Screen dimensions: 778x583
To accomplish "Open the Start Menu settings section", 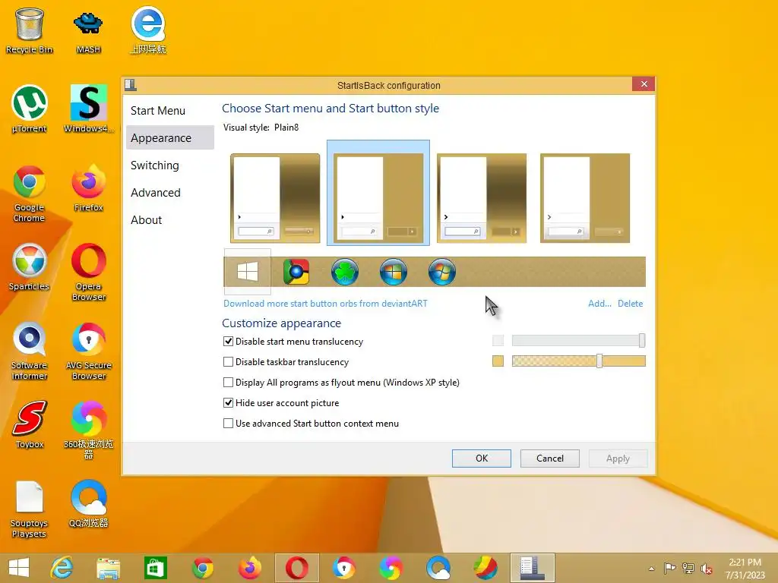I will (170, 111).
